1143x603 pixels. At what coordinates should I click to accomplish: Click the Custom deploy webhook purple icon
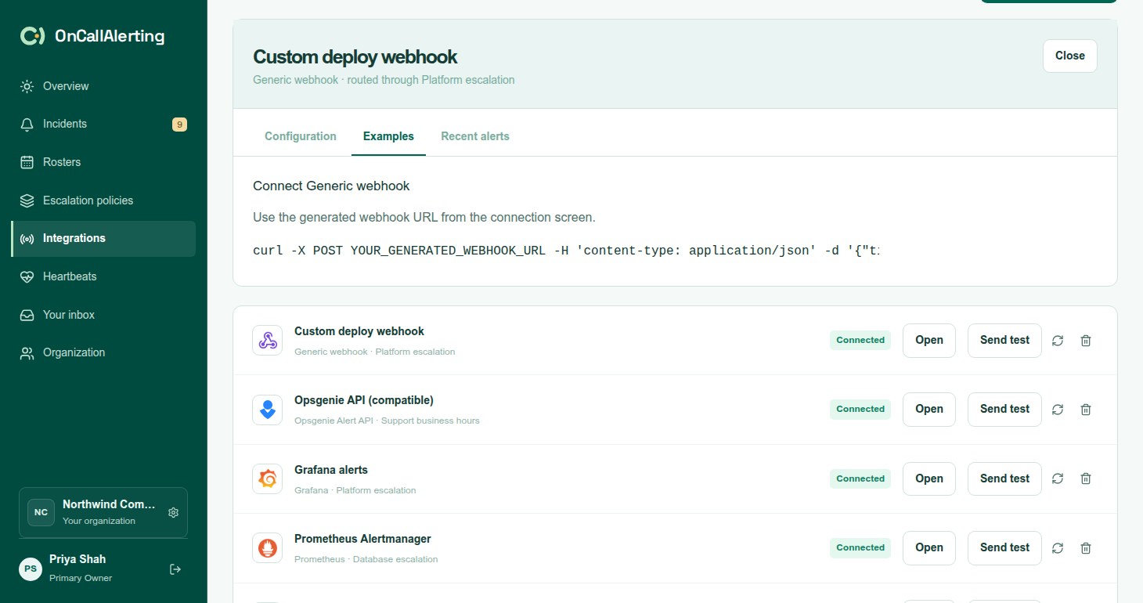pos(267,340)
